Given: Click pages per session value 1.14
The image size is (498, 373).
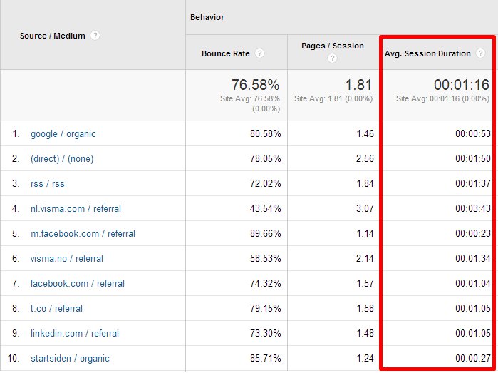Looking at the screenshot, I should coord(365,233).
